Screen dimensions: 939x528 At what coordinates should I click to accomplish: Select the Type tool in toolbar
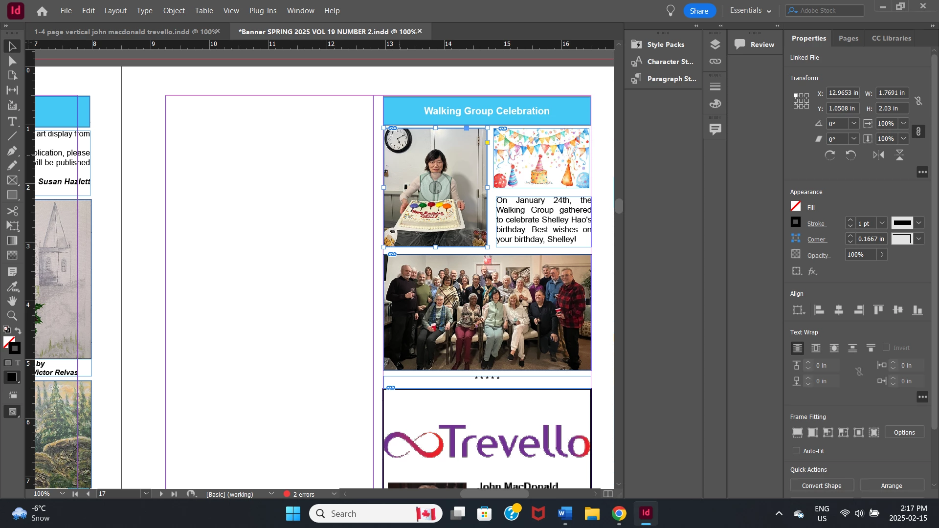[x=12, y=121]
